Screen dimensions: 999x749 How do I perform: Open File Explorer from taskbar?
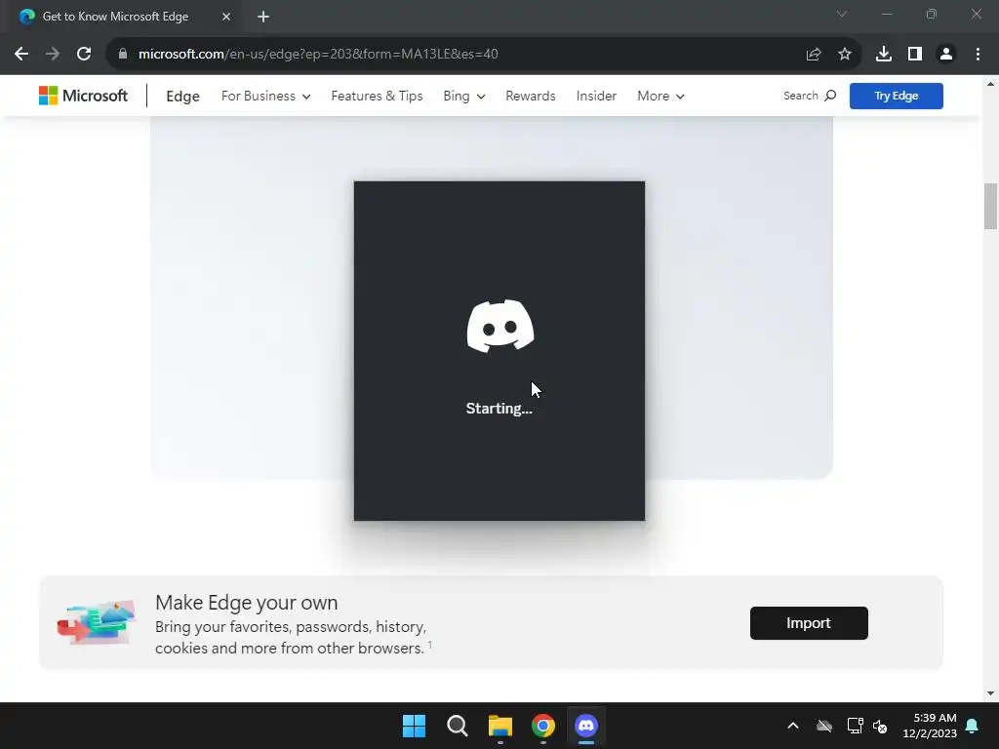[500, 726]
